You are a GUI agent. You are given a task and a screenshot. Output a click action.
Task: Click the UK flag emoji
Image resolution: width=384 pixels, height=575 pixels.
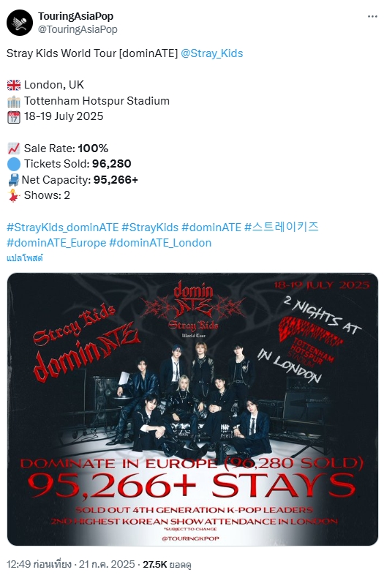pyautogui.click(x=14, y=85)
